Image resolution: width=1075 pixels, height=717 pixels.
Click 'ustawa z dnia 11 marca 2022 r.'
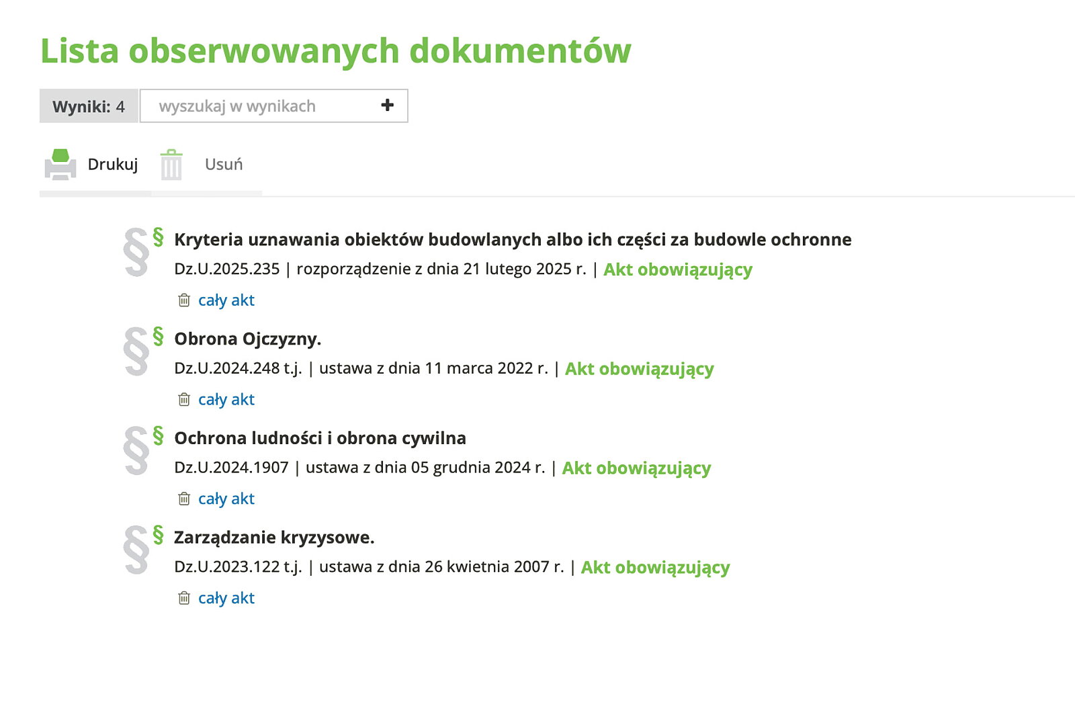coord(433,368)
